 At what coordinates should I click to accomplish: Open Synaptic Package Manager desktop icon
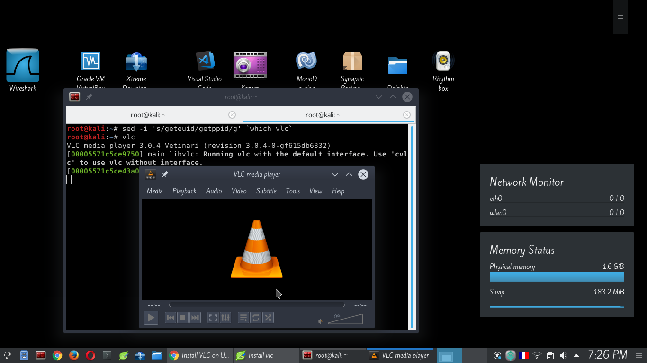(352, 69)
